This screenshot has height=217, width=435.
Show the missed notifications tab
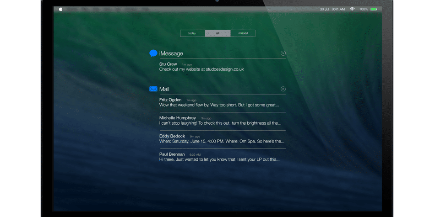243,33
